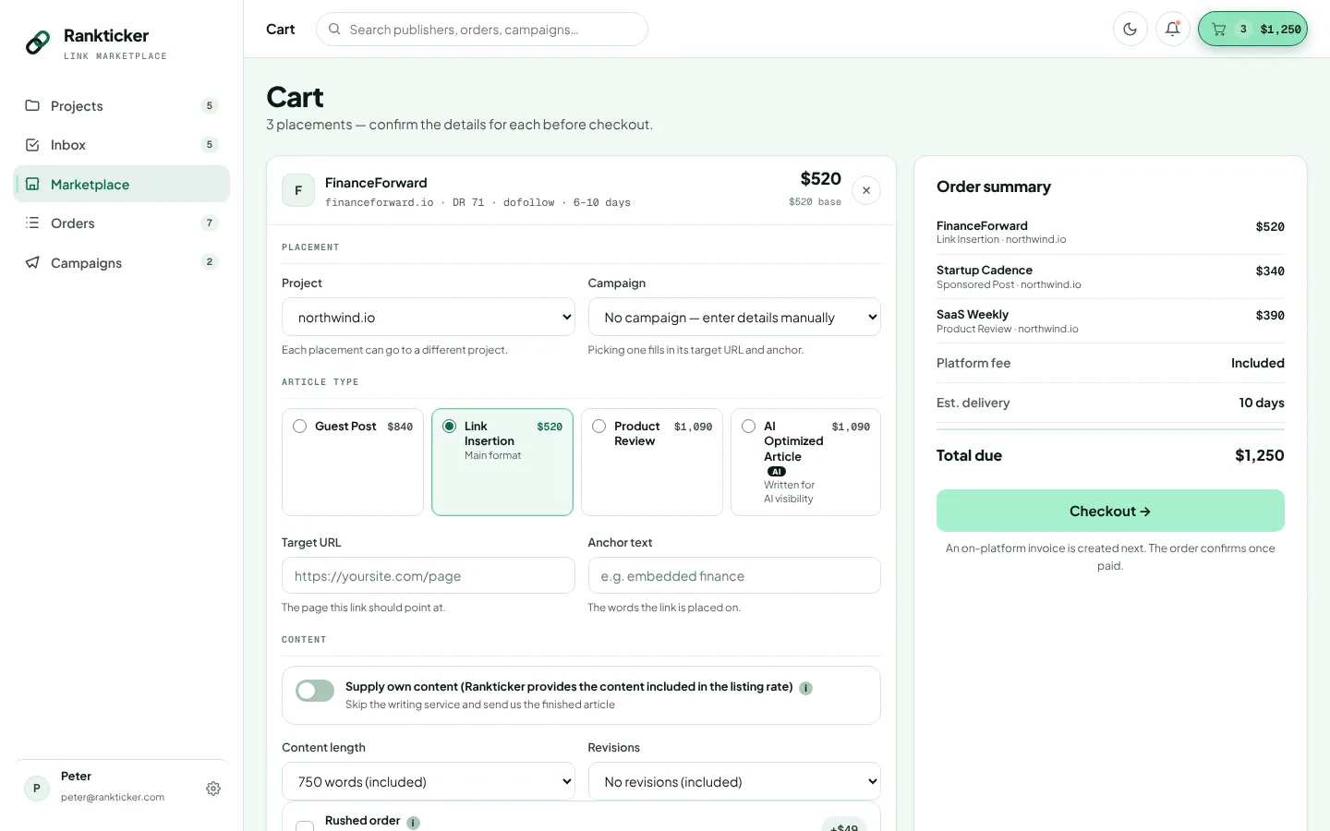
Task: Click the Orders list icon
Action: (x=32, y=223)
